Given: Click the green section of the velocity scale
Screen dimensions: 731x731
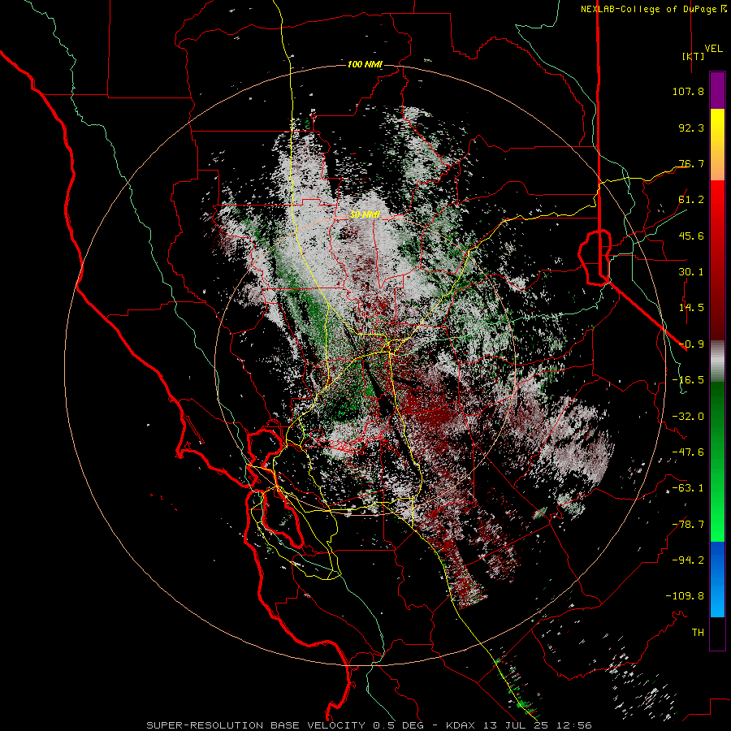Looking at the screenshot, I should (x=717, y=461).
